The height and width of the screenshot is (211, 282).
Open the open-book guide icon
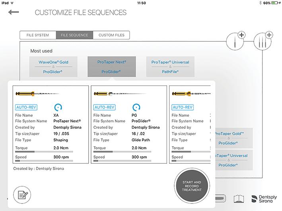pos(239,199)
